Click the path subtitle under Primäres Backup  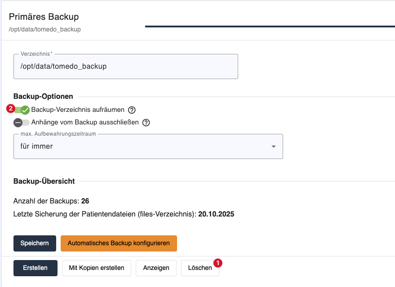(x=44, y=30)
